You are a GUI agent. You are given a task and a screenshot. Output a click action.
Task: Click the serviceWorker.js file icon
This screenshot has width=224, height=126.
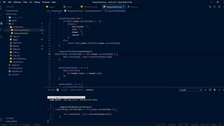pyautogui.click(x=11, y=58)
